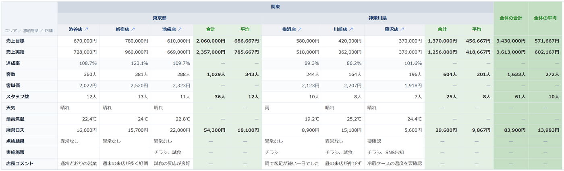Click the 381人 customer count cell
The image size is (564, 171).
(125, 75)
